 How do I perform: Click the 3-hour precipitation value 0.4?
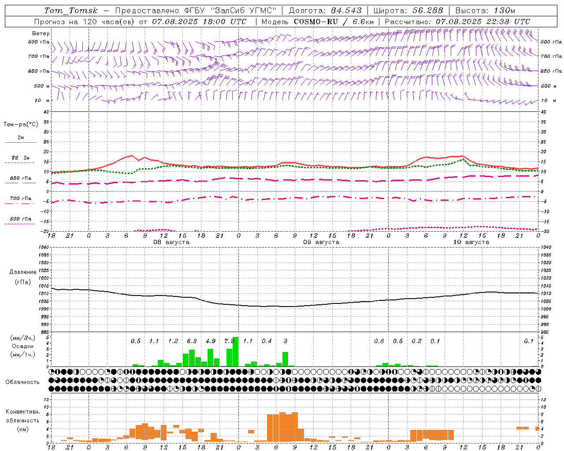(267, 341)
